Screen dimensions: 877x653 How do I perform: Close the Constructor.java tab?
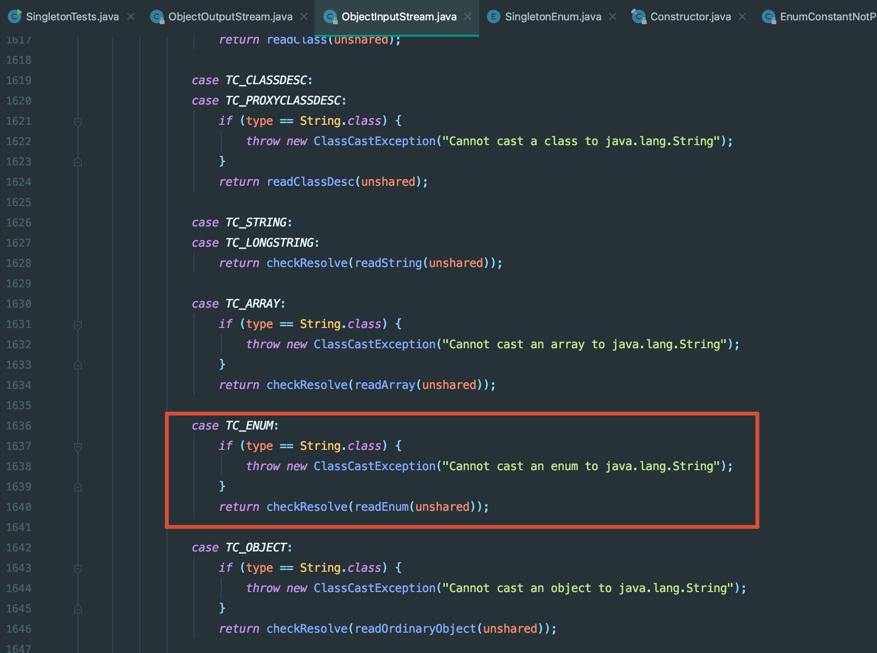pos(742,16)
